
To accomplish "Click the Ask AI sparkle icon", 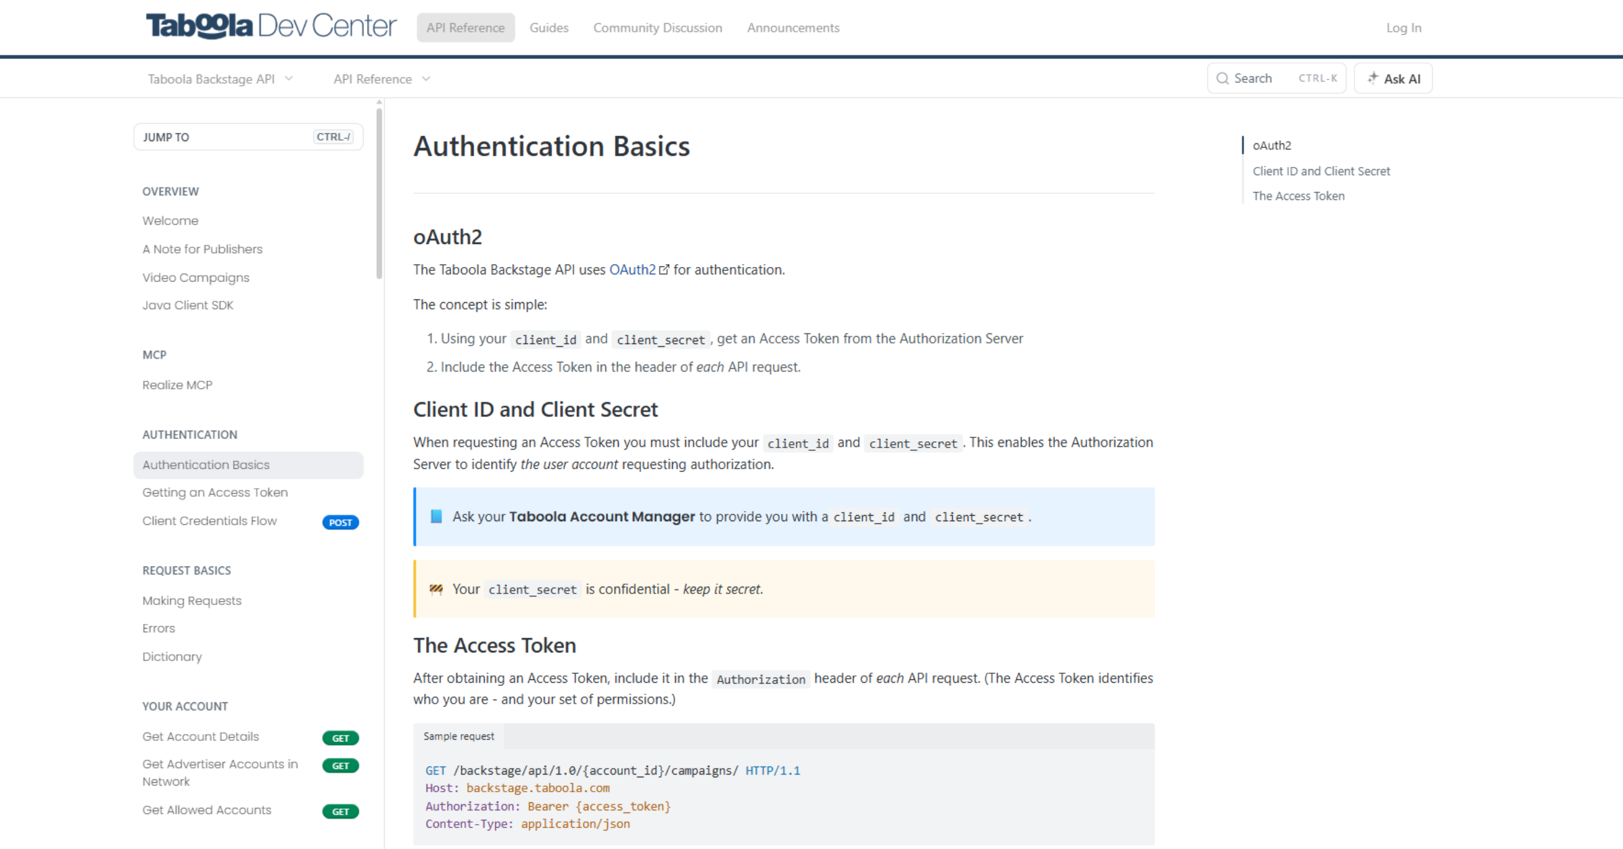I will (x=1372, y=78).
